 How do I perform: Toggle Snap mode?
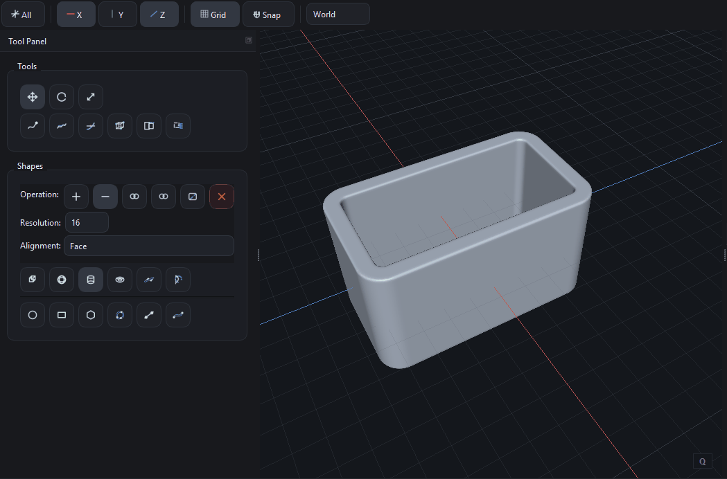tap(268, 15)
